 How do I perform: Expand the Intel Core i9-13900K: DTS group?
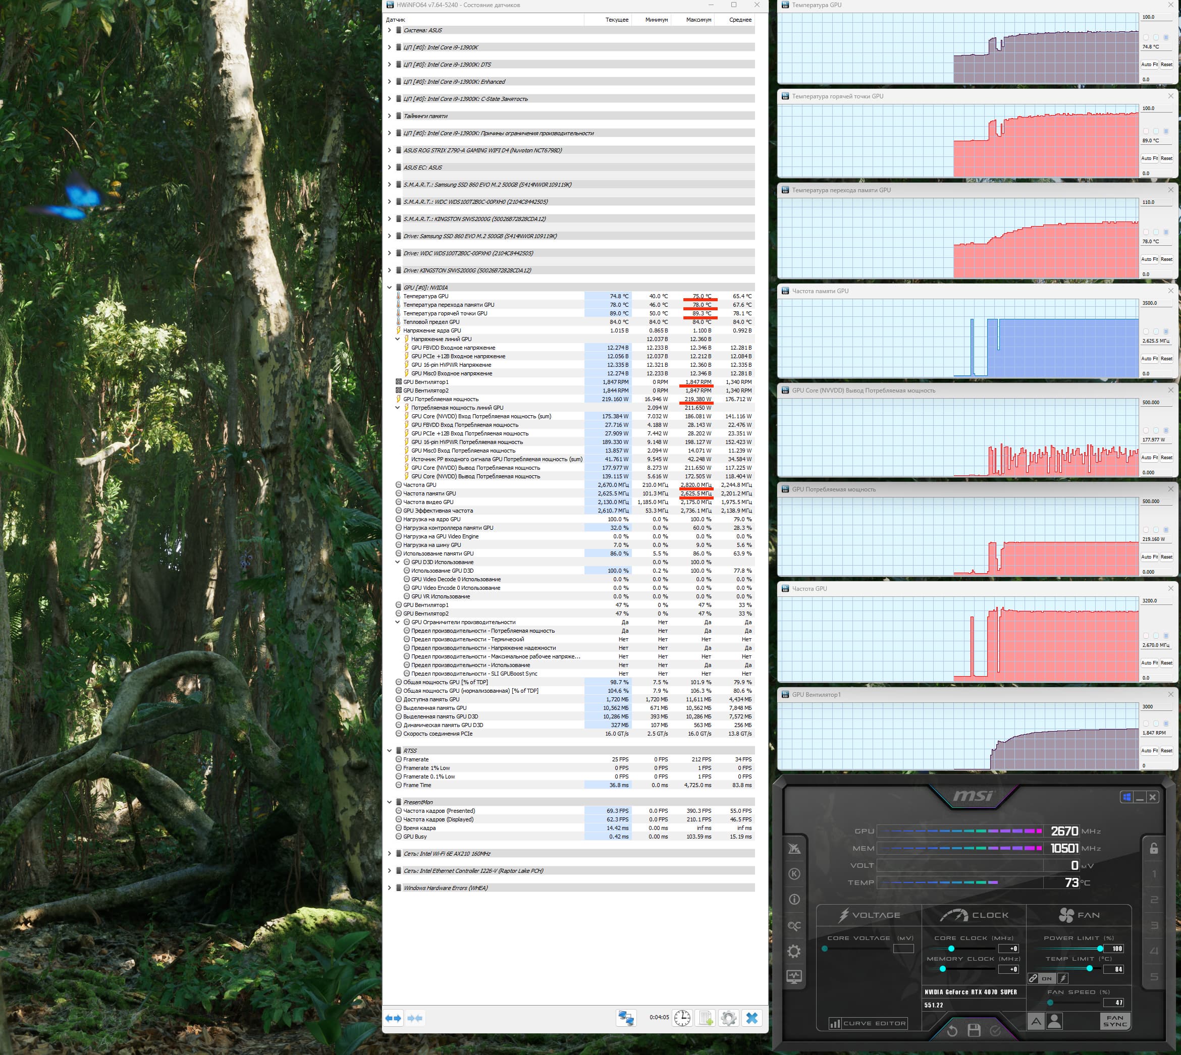[x=390, y=65]
